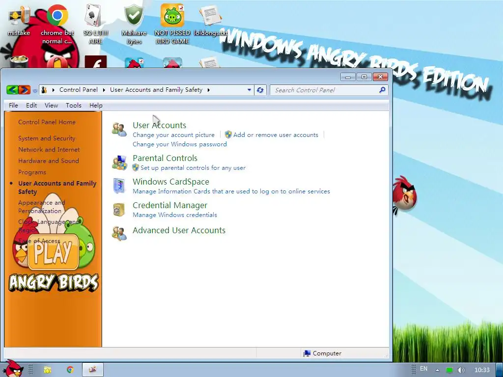Image resolution: width=503 pixels, height=377 pixels.
Task: Open the loldongs.txt desktop file
Action: point(210,21)
